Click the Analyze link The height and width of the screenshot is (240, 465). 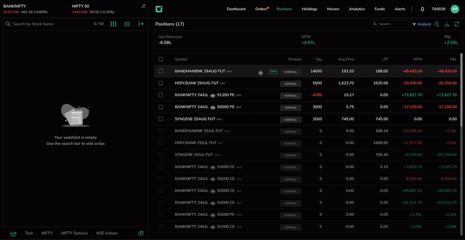point(424,24)
